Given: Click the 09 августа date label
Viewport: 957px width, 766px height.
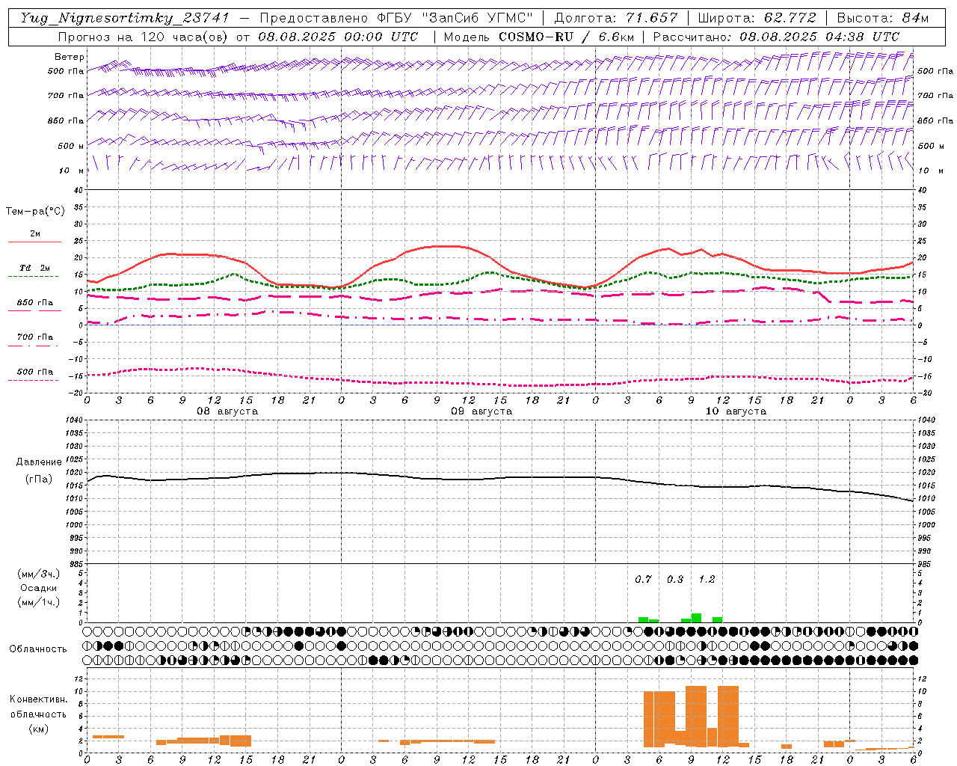Looking at the screenshot, I should pos(481,411).
